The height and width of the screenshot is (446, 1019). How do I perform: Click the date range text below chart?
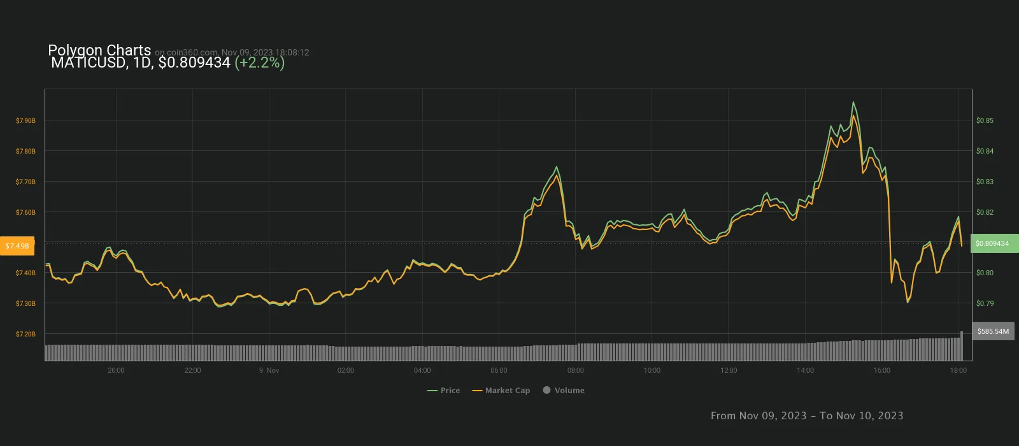coord(806,415)
